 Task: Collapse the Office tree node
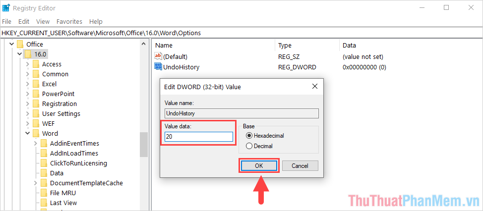[12, 44]
